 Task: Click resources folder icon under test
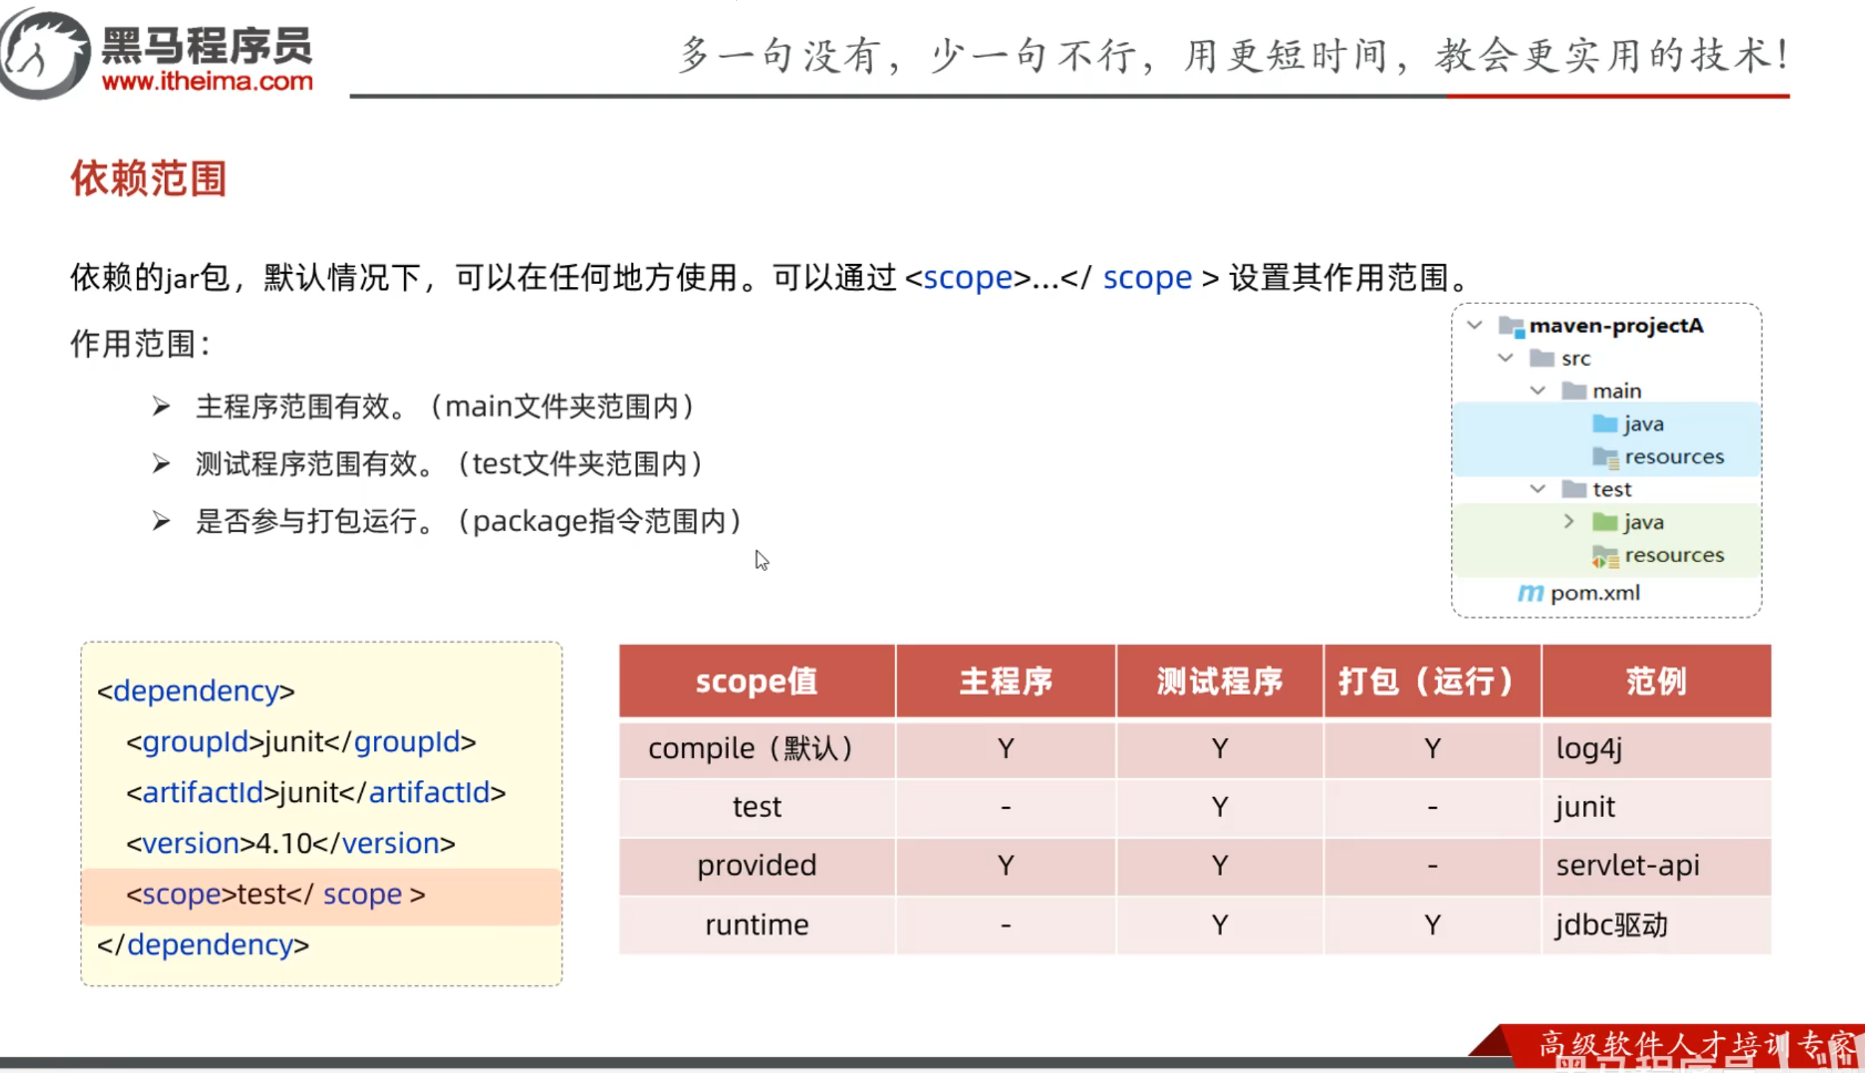click(1606, 556)
